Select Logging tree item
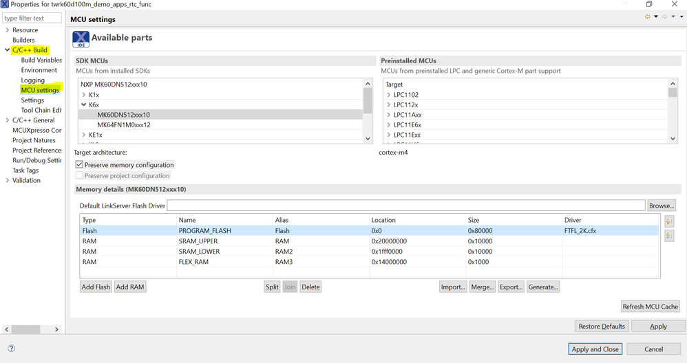The height and width of the screenshot is (363, 687). [x=33, y=80]
